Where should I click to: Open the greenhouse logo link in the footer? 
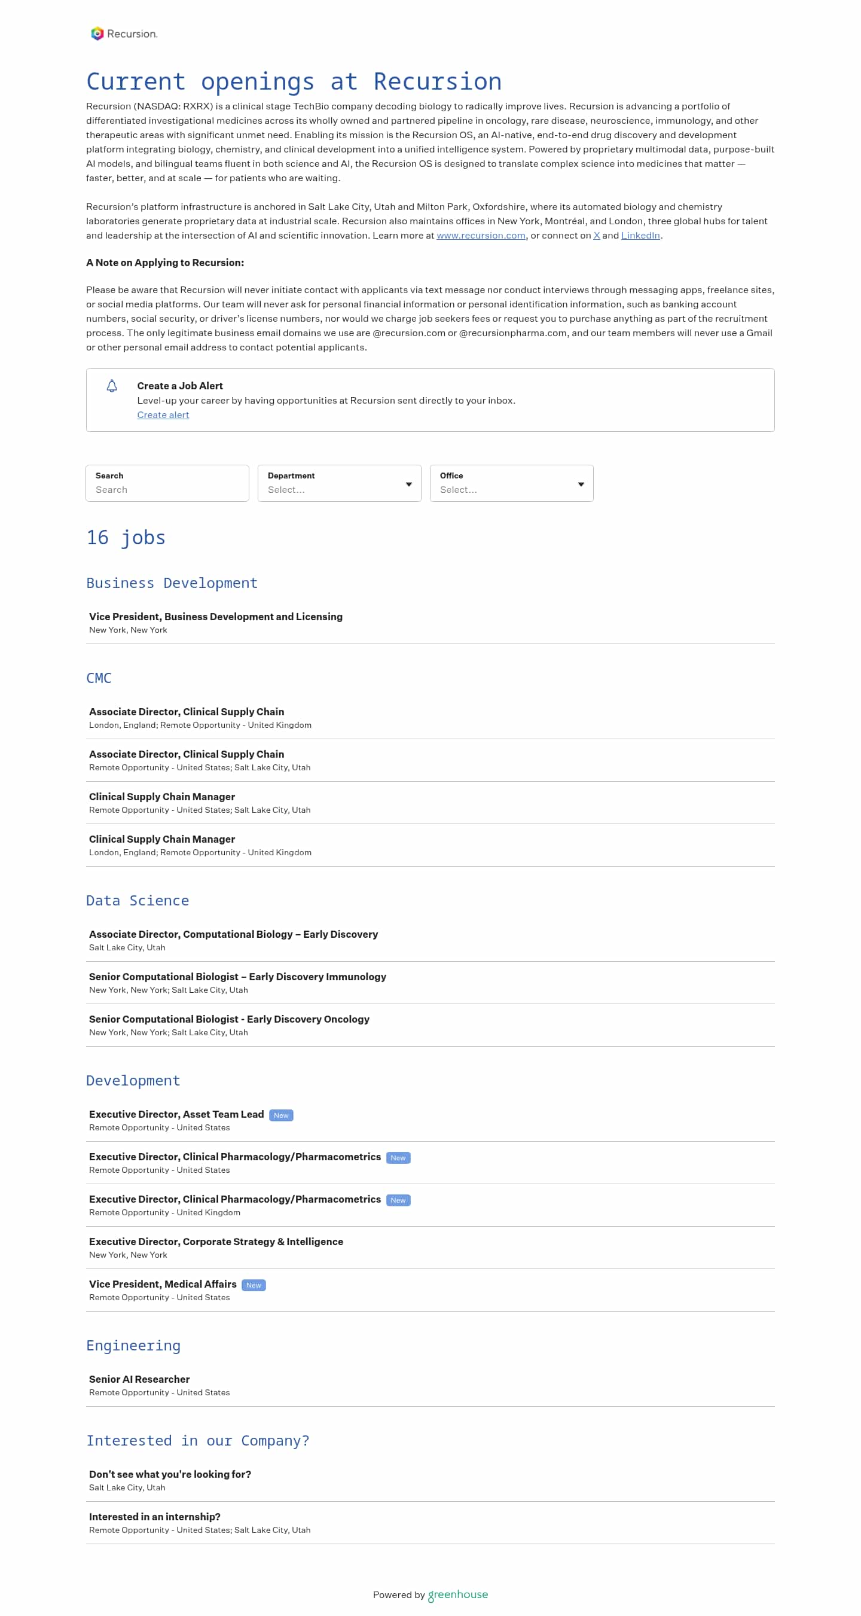(458, 1594)
